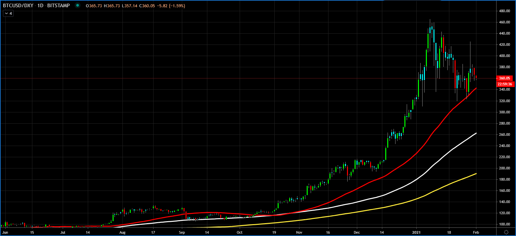Click the green market status dot
Screen dimensions: 516x236
point(77,5)
